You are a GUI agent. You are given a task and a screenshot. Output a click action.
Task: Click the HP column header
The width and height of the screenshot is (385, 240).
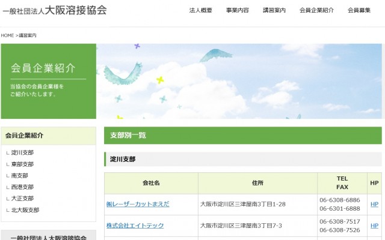(374, 183)
